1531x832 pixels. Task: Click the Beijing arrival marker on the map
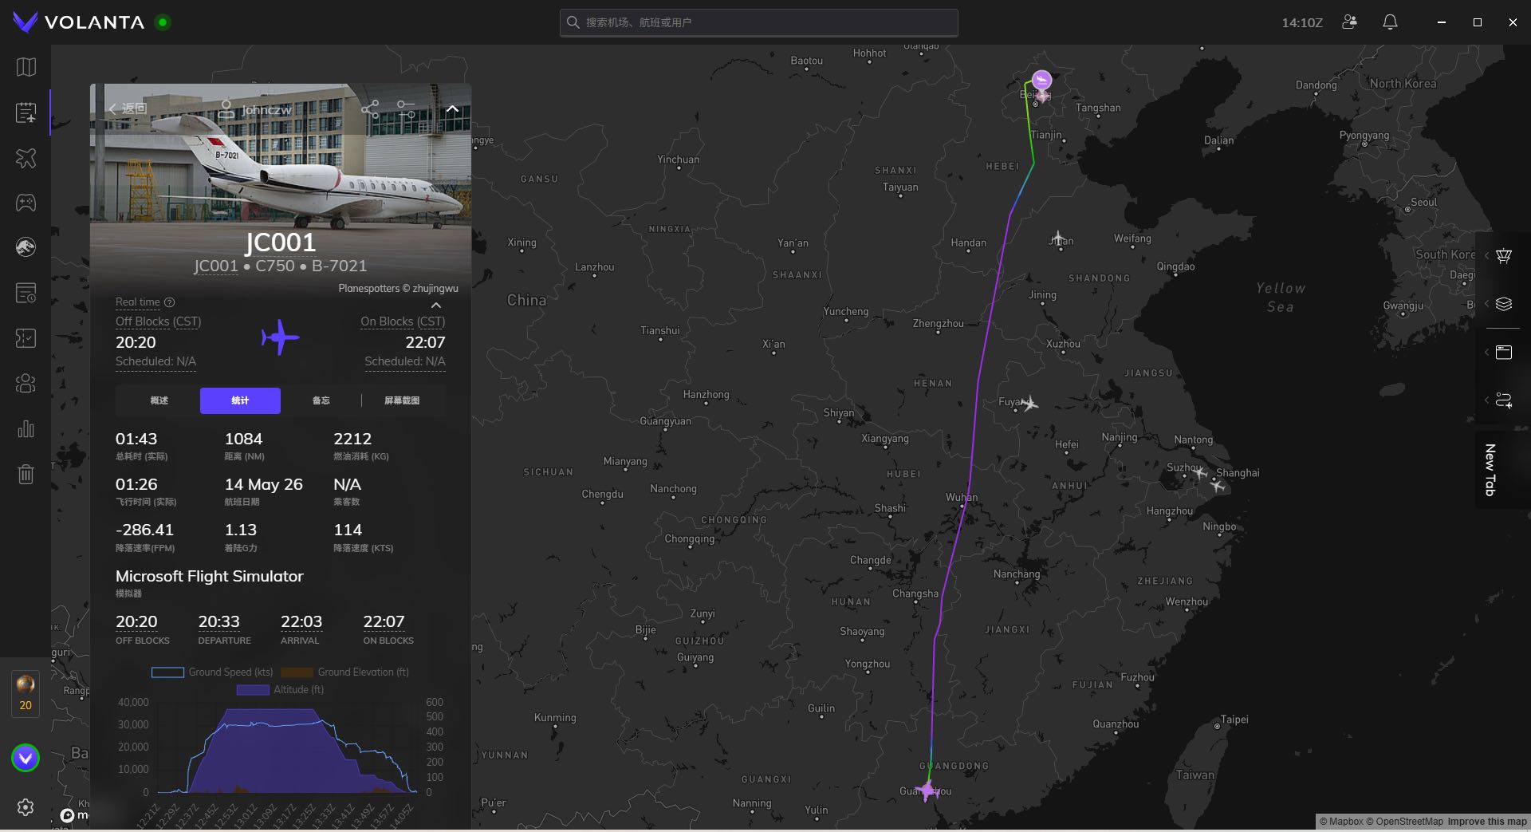[1041, 81]
